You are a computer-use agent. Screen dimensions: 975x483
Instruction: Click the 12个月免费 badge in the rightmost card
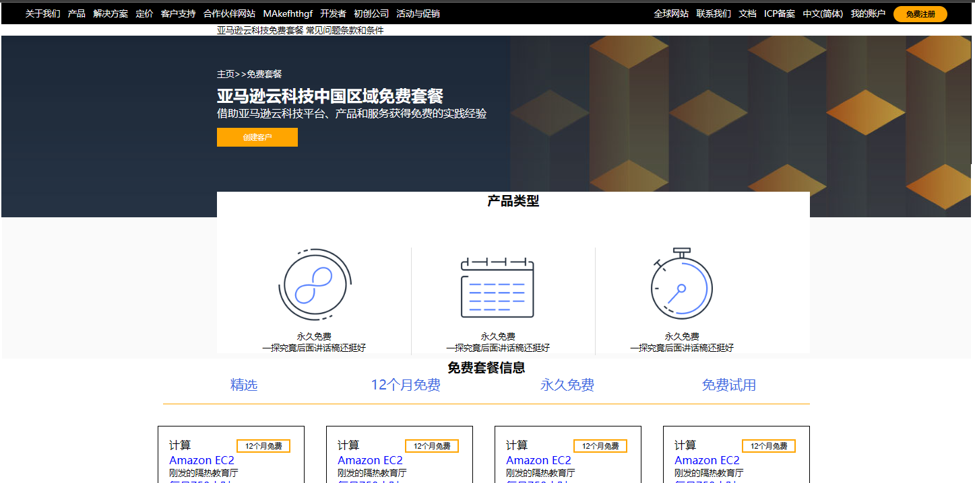(769, 446)
